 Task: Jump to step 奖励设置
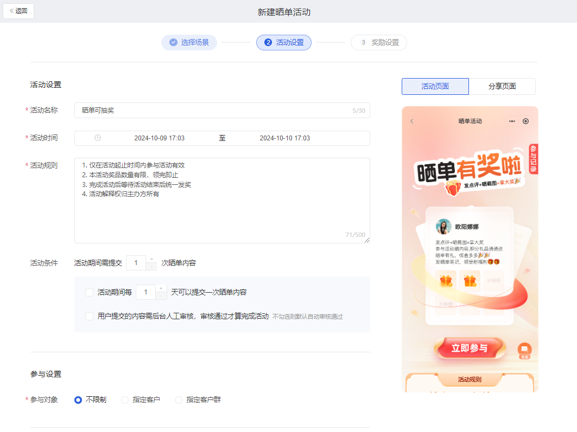coord(379,43)
